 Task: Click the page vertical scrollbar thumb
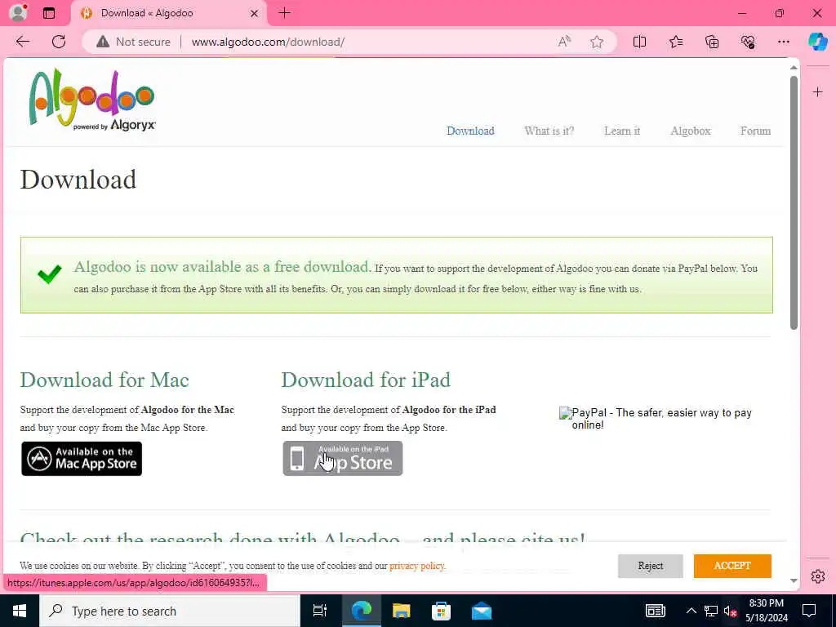[794, 202]
